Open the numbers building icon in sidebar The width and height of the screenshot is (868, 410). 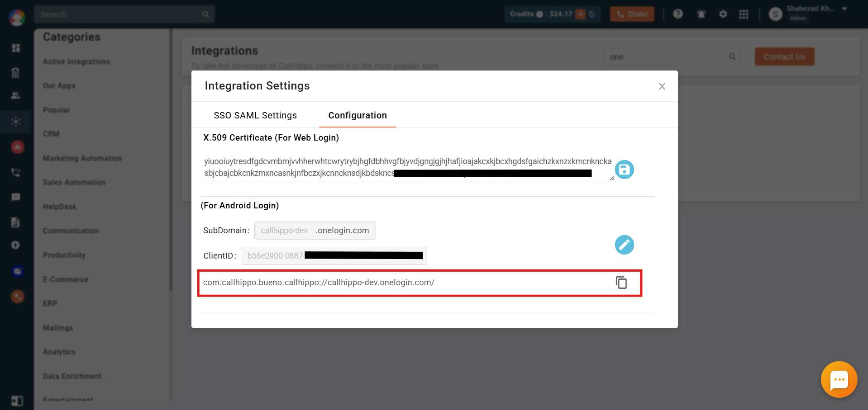click(x=16, y=73)
